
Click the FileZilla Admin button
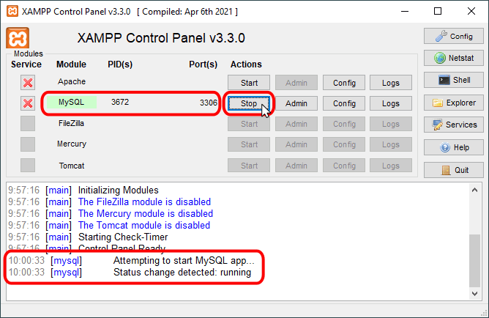[x=296, y=124]
